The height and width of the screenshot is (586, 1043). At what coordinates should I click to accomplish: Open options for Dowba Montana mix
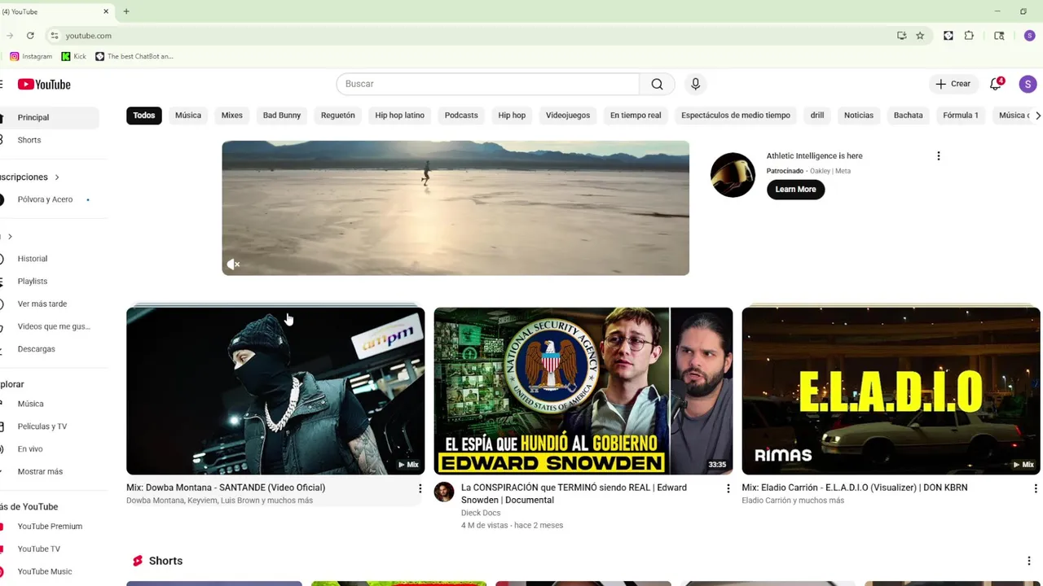click(420, 488)
